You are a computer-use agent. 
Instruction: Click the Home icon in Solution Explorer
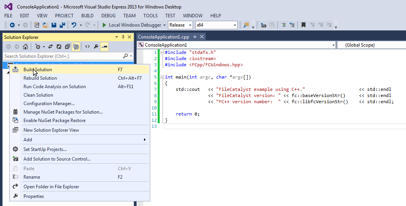25,47
